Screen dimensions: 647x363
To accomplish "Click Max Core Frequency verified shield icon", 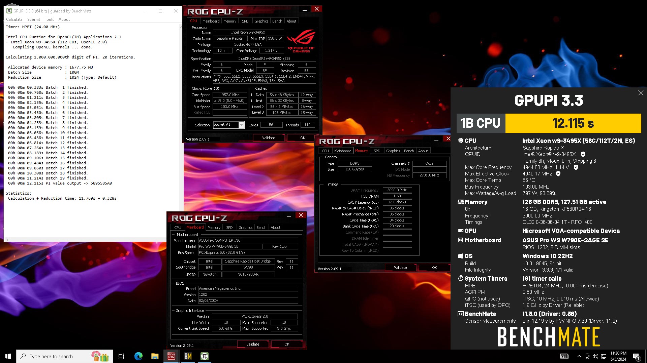I will pyautogui.click(x=576, y=167).
